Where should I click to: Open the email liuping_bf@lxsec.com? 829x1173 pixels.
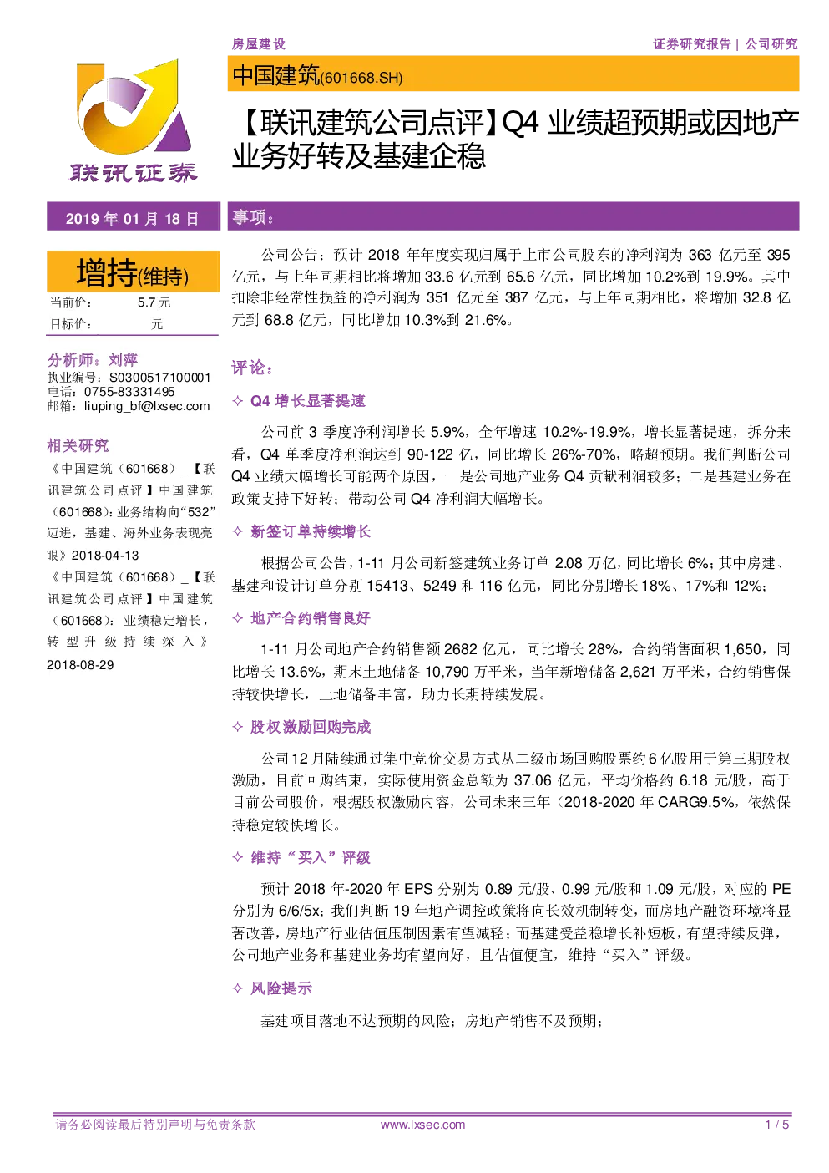click(x=147, y=406)
